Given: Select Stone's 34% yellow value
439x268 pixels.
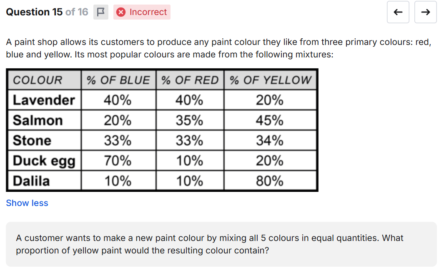Looking at the screenshot, I should pyautogui.click(x=270, y=140).
